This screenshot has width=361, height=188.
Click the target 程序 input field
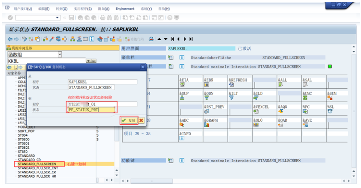coord(102,104)
